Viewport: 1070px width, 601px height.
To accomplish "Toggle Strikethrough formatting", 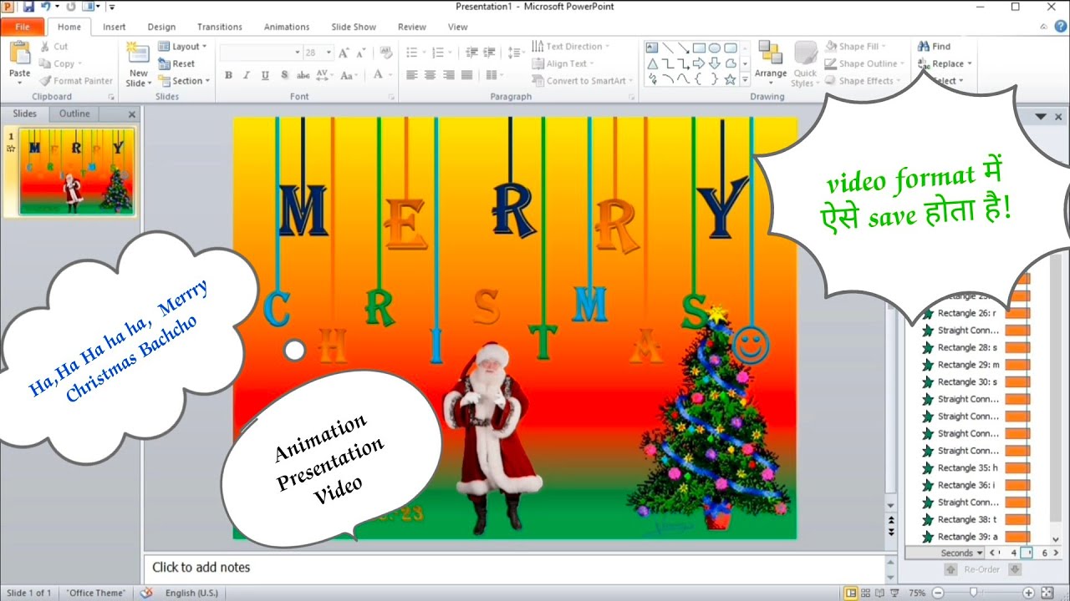I will [303, 75].
